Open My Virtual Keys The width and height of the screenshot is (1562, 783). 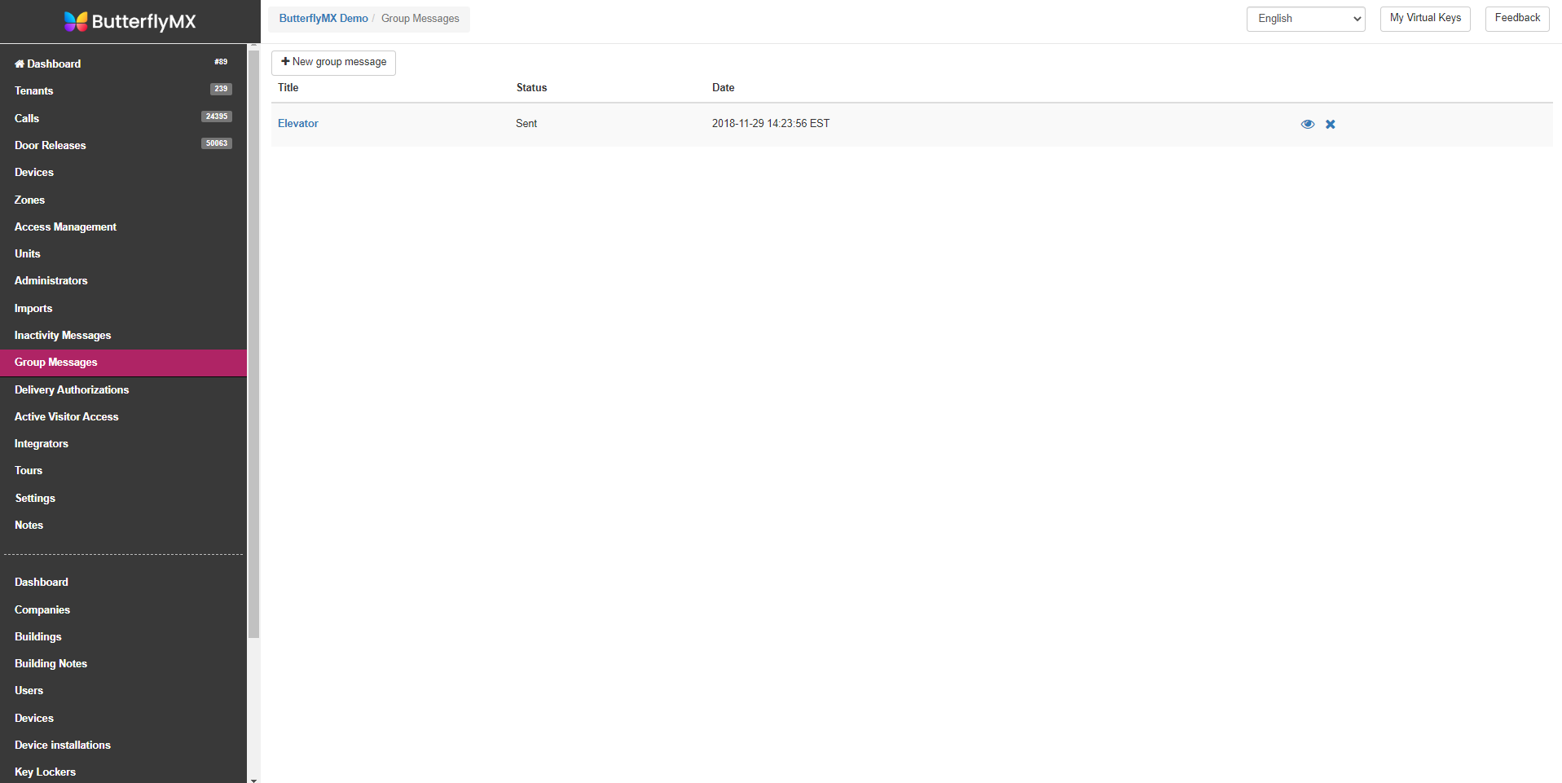(1424, 18)
